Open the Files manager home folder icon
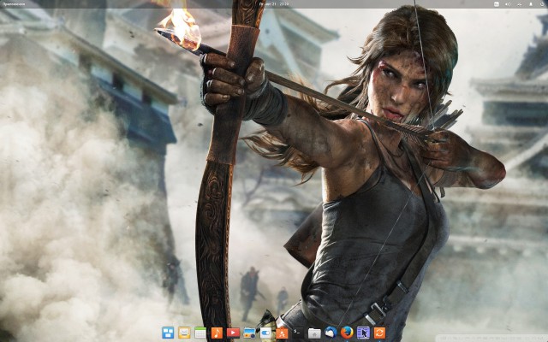 (x=314, y=333)
